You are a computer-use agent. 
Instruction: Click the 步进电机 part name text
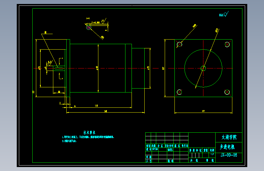coord(227,147)
